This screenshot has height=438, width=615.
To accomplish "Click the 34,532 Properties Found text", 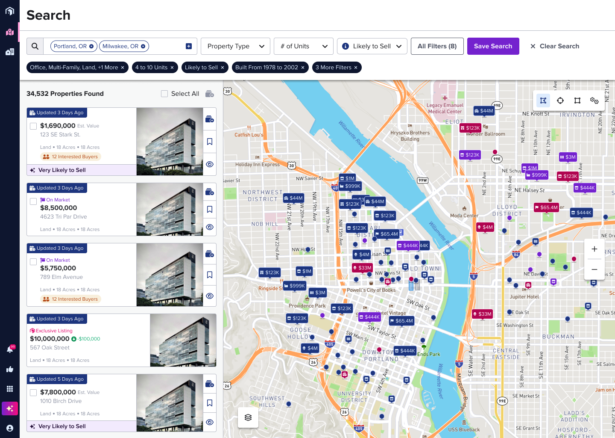I will 65,94.
